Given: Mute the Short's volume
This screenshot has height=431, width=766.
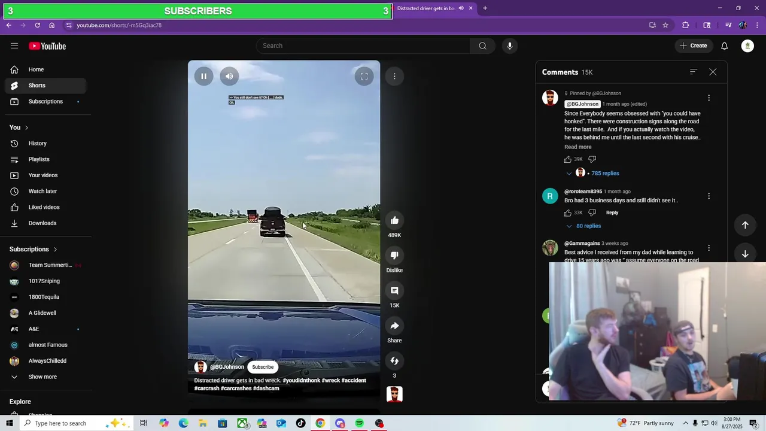Looking at the screenshot, I should (x=229, y=76).
